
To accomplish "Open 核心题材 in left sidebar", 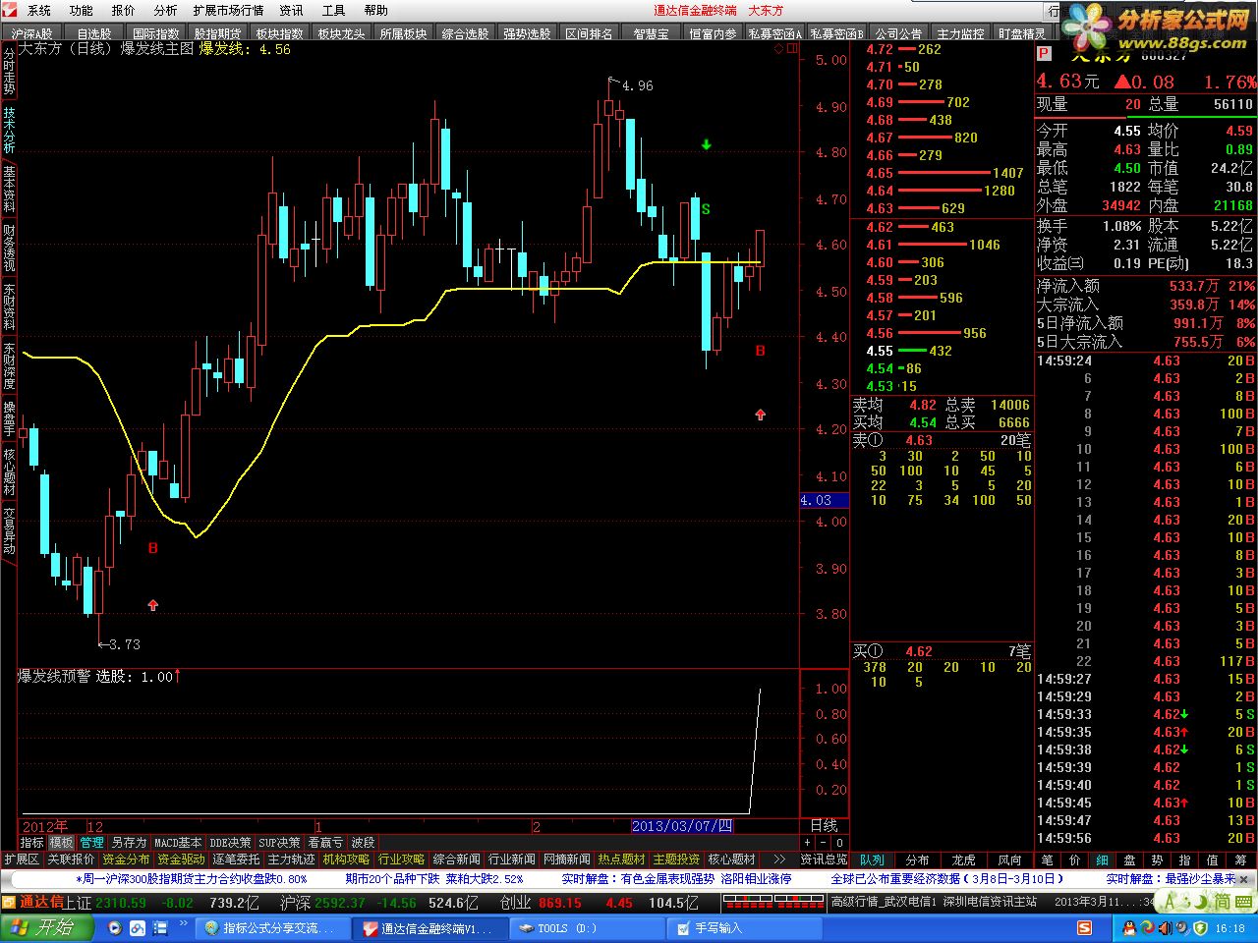I will (9, 471).
